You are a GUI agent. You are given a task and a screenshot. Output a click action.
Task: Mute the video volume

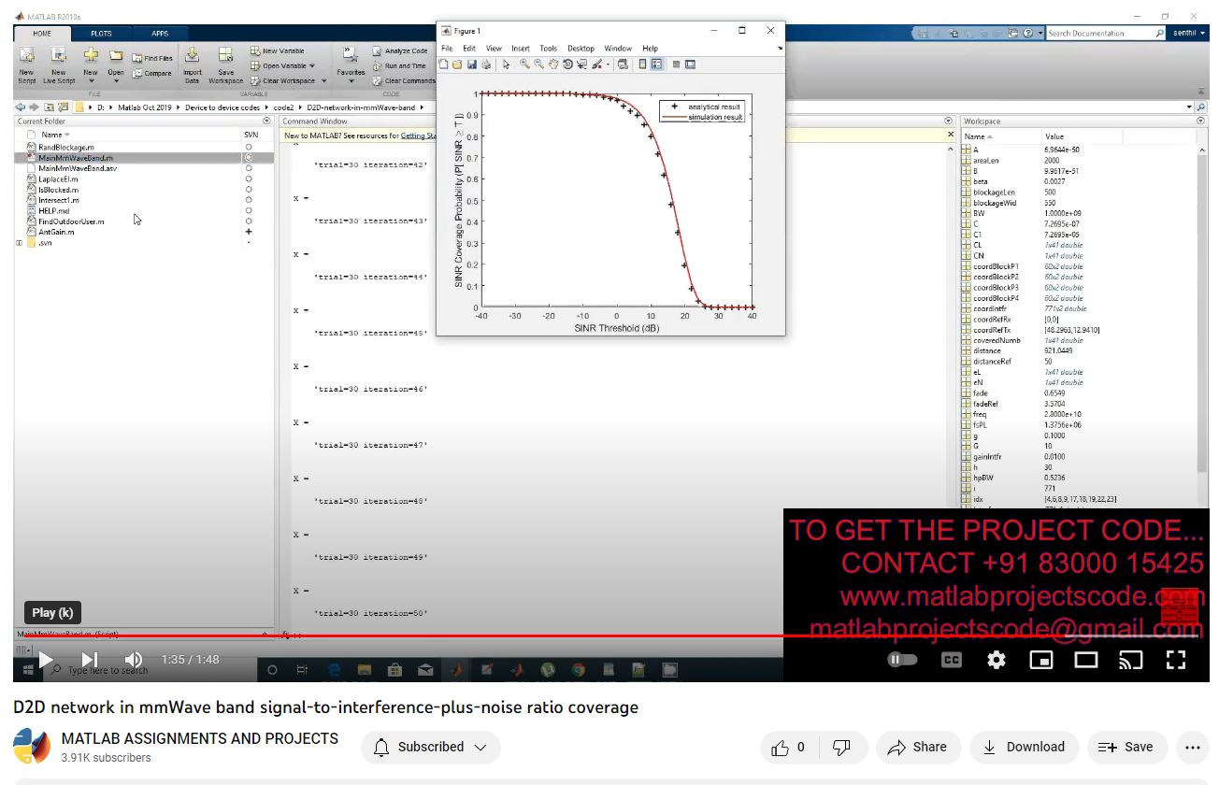[x=134, y=660]
